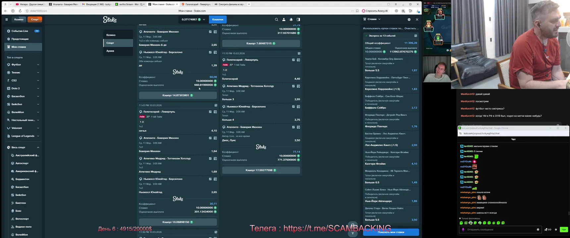
Task: Click Кэшаут 17.59277598 button
Action: 261,170
